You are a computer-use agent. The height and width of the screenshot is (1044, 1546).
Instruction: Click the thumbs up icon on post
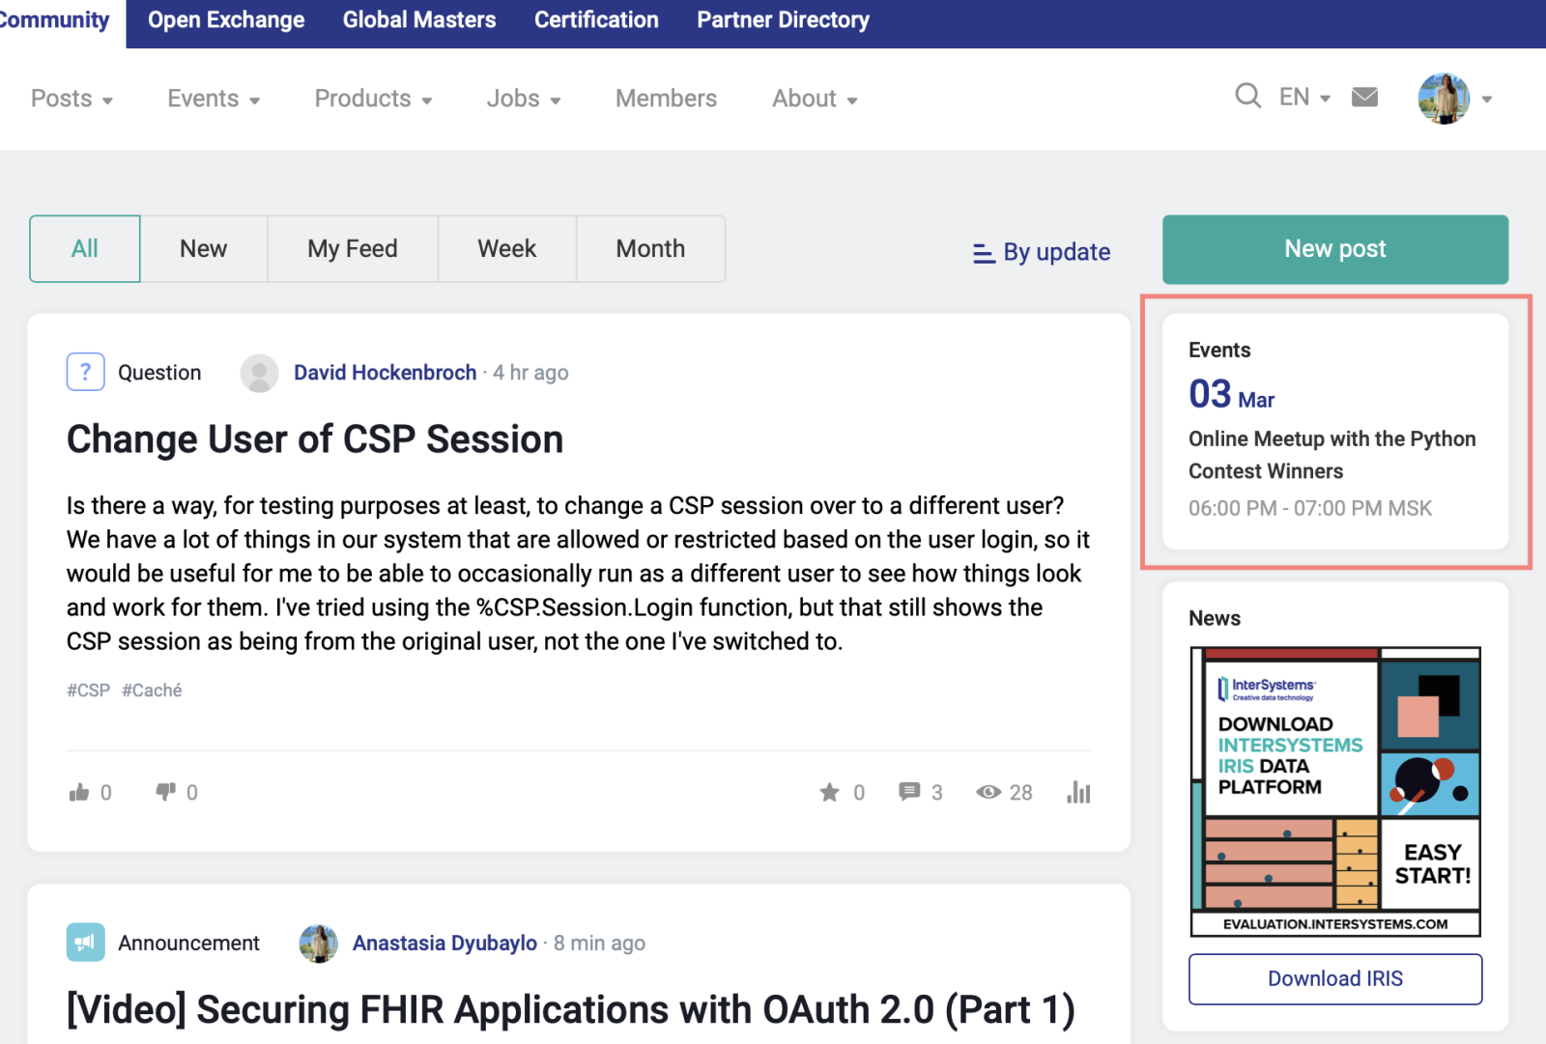[79, 793]
